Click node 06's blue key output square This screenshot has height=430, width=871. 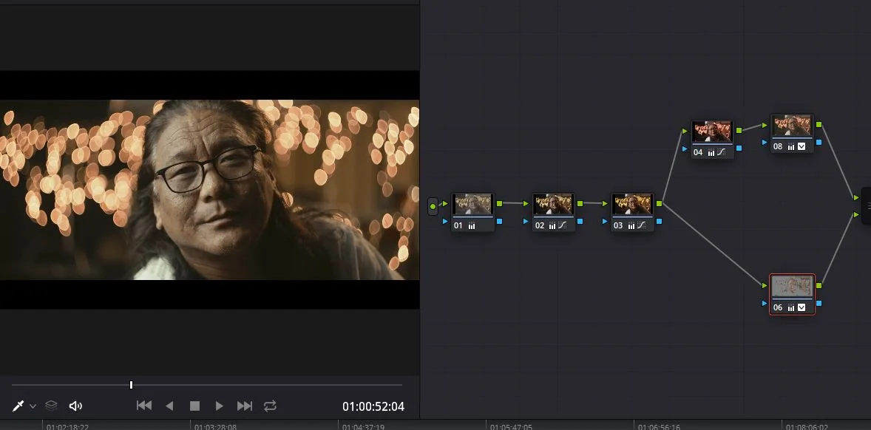click(x=819, y=304)
